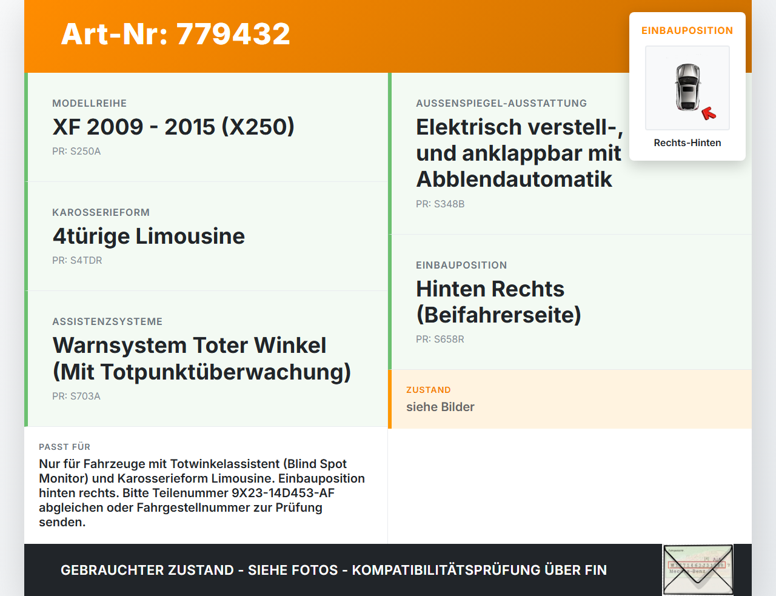The width and height of the screenshot is (776, 596).
Task: Click the PR: S250A code
Action: click(76, 151)
